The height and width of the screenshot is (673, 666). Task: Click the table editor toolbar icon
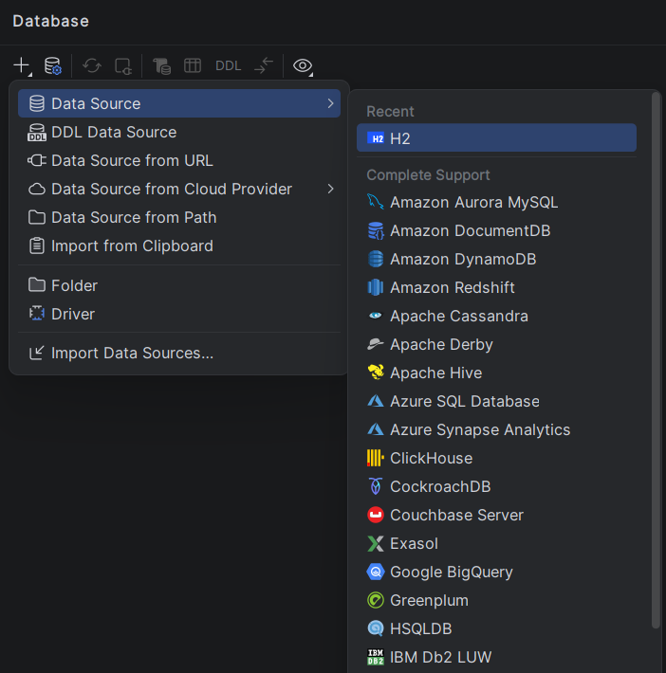pos(193,65)
